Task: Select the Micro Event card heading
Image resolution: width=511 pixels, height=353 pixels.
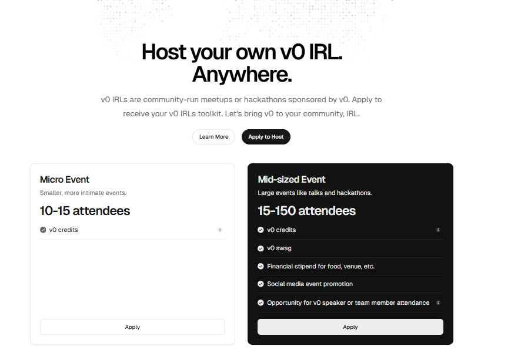Action: click(x=65, y=179)
